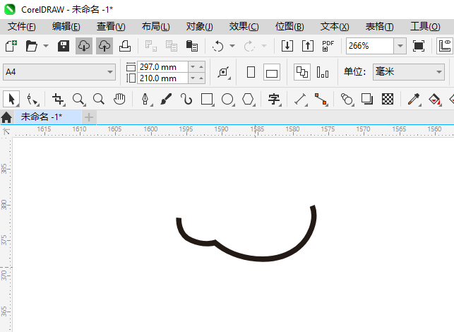Select the Pick arrow tool
Image resolution: width=454 pixels, height=332 pixels.
coord(11,99)
